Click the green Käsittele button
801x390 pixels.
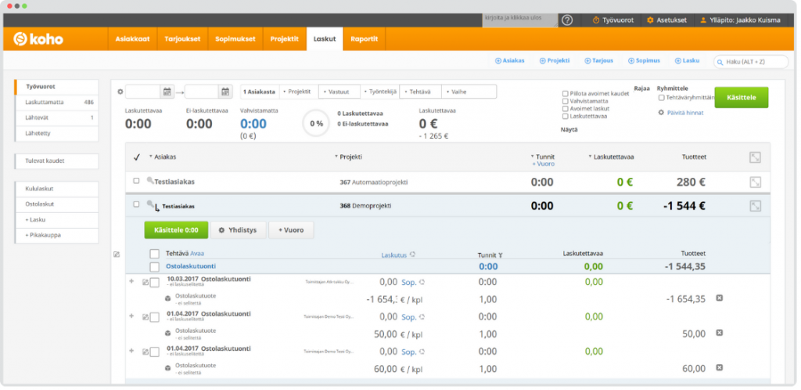coord(741,97)
